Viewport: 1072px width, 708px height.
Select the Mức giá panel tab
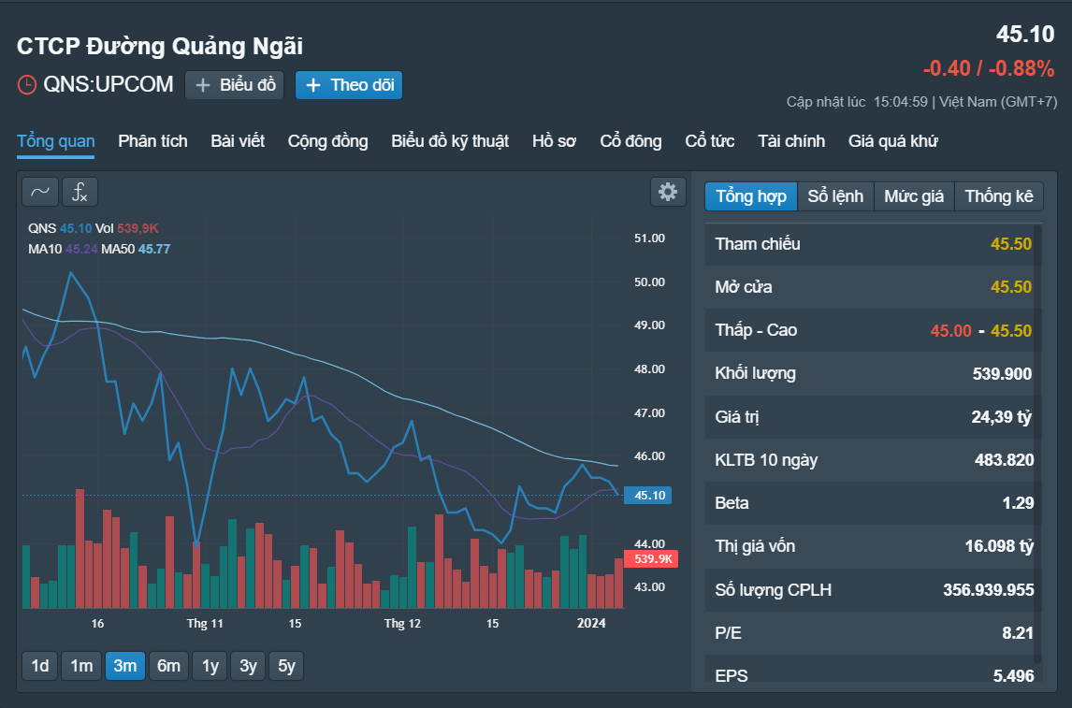tap(914, 196)
